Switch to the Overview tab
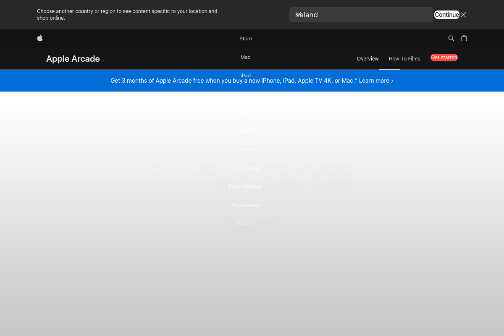Screen dimensions: 504x336 click(x=368, y=59)
